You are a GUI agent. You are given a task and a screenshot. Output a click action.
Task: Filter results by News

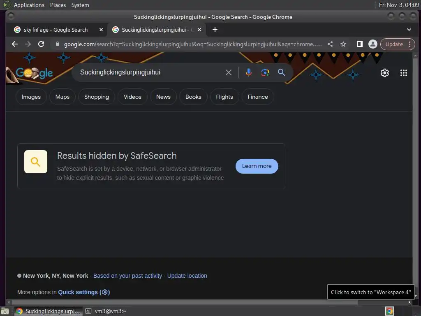(163, 97)
